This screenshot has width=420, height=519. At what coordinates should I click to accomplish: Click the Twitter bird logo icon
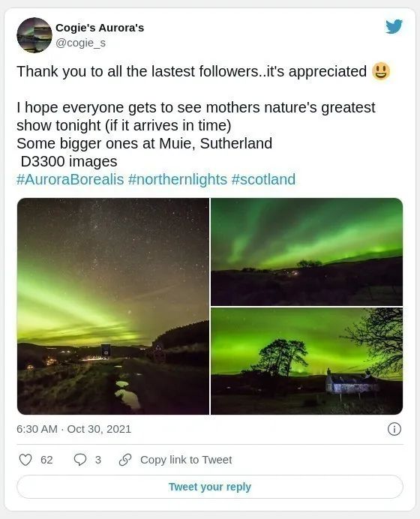tap(394, 26)
